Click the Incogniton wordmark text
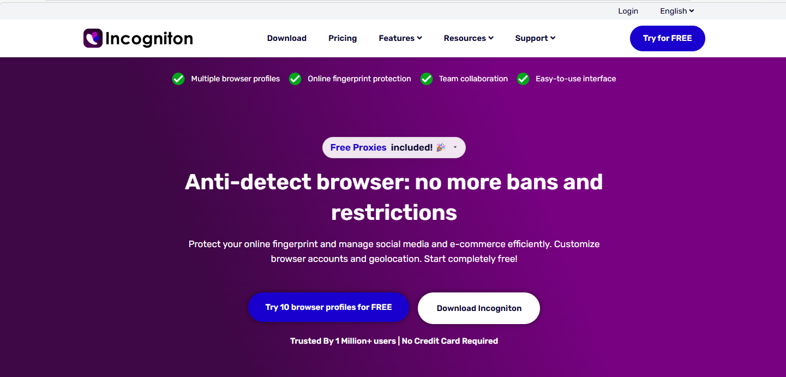786x377 pixels. 149,38
